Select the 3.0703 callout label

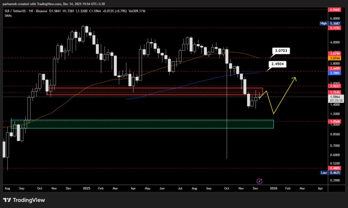tap(281, 51)
